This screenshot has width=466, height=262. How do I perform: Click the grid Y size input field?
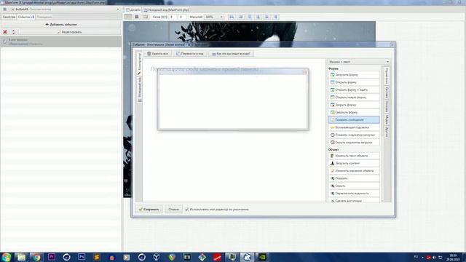click(181, 17)
